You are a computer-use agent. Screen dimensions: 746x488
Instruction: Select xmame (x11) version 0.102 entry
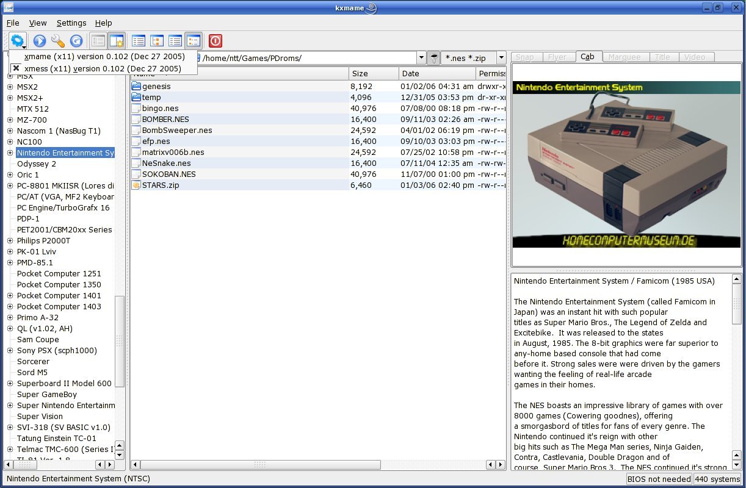tap(103, 57)
